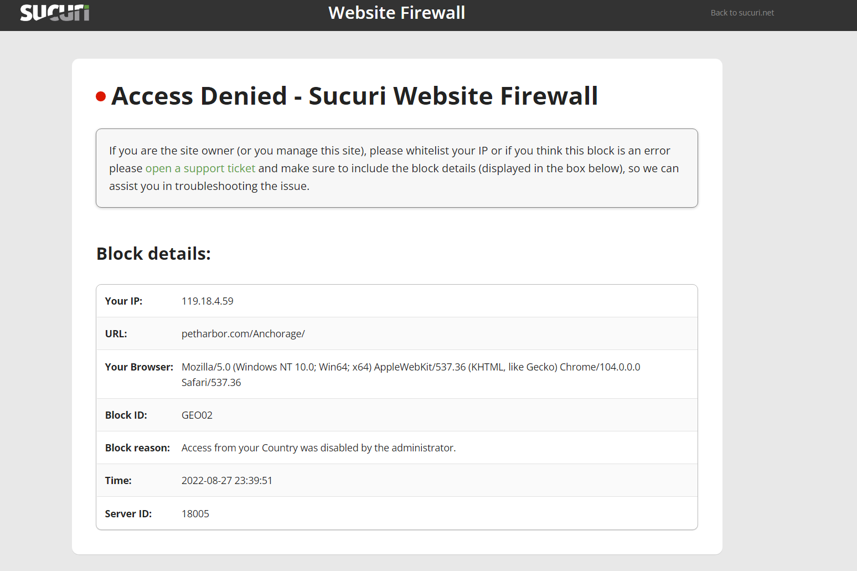Click the country disabled block reason text
The image size is (857, 571).
318,448
